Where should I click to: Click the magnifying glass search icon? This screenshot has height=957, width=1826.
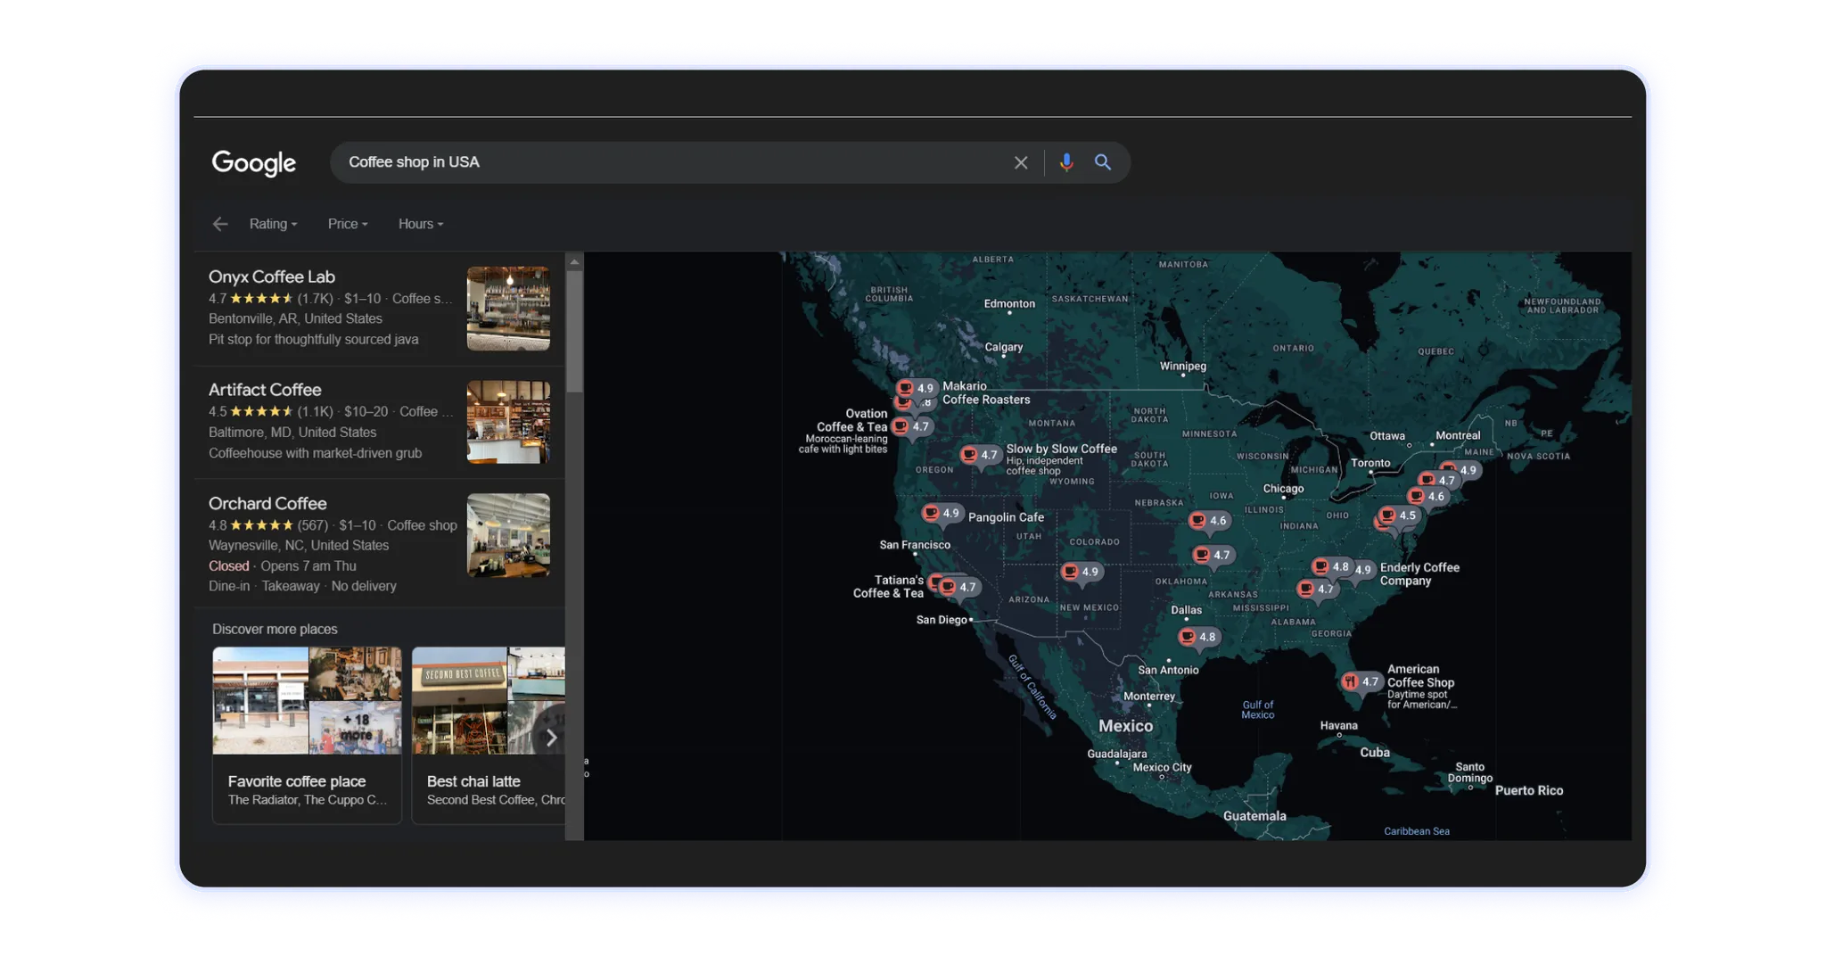click(1103, 162)
